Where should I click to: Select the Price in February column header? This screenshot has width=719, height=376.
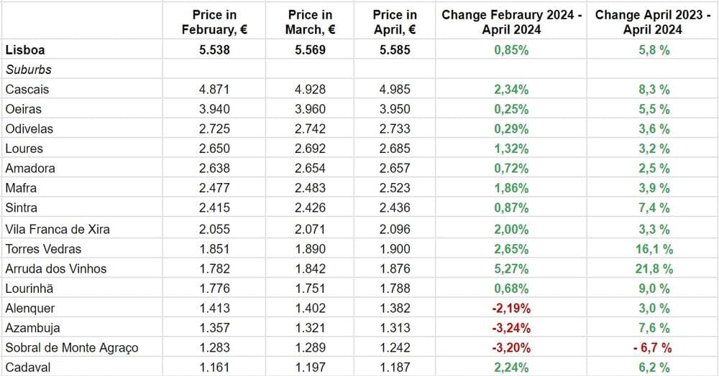(214, 22)
